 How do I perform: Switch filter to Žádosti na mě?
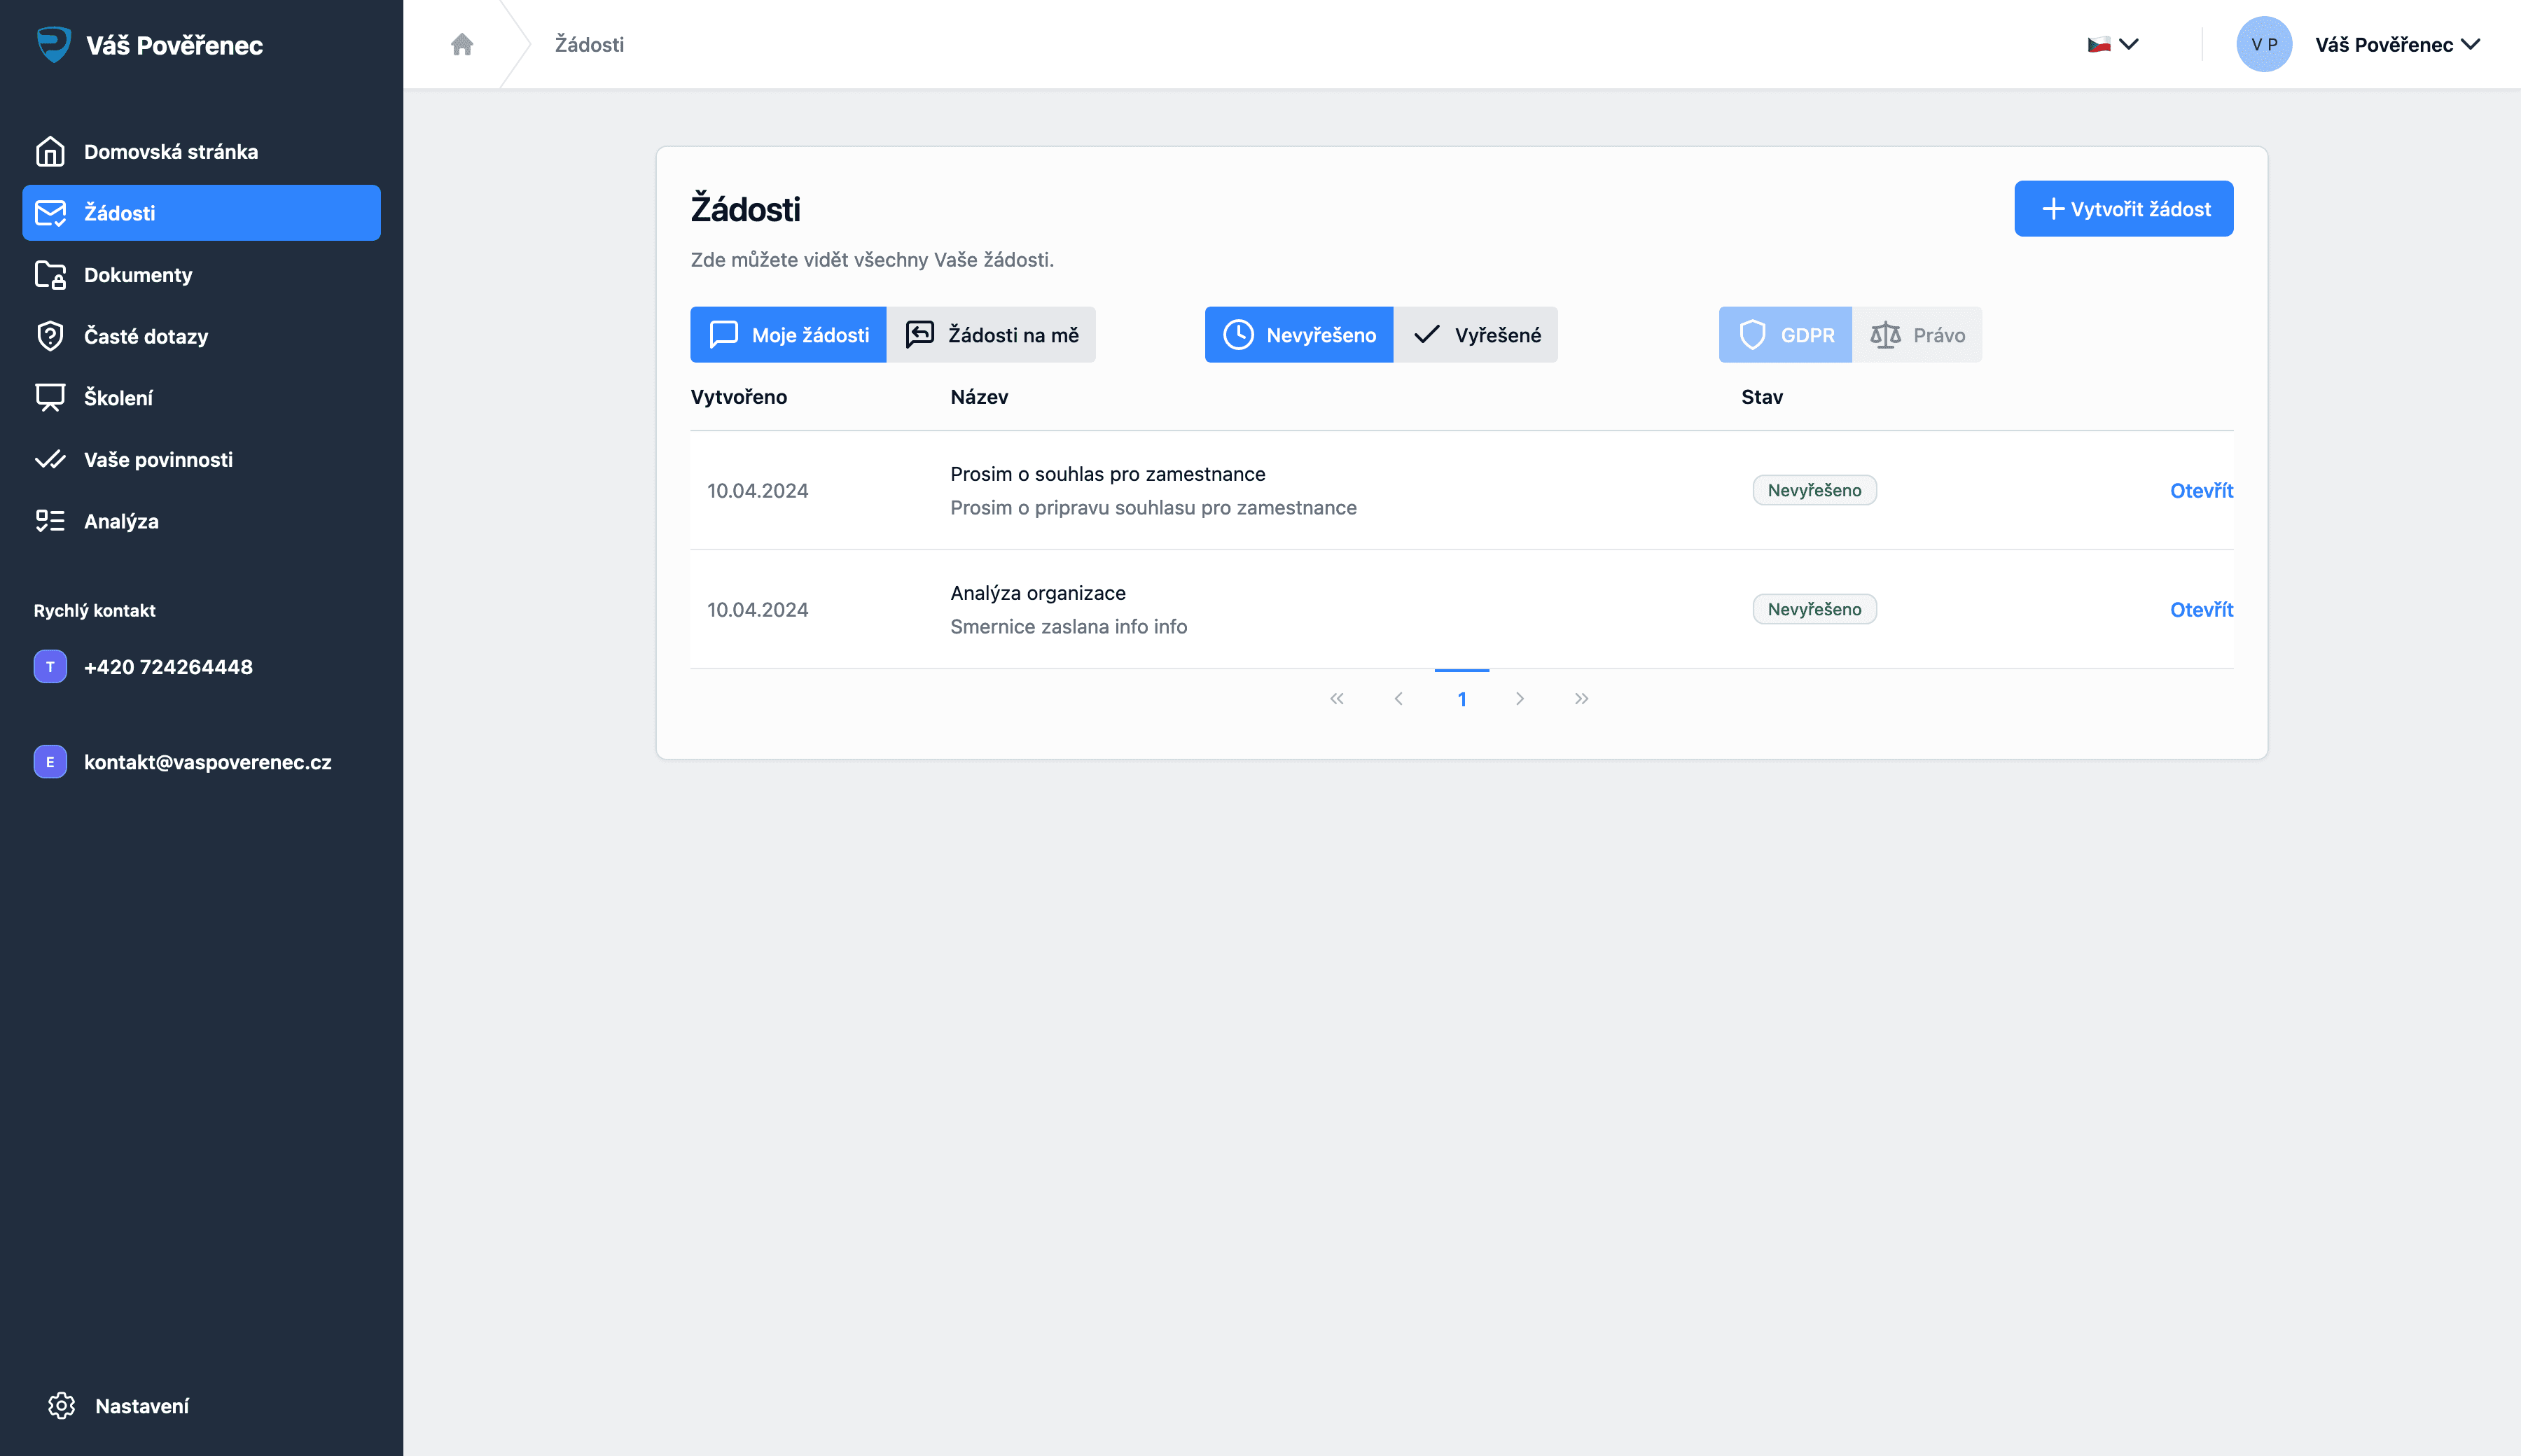[x=992, y=335]
